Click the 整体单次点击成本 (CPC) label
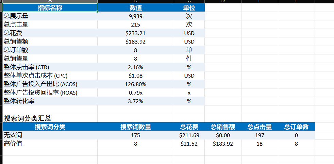The height and width of the screenshot is (164, 334). [x=50, y=76]
